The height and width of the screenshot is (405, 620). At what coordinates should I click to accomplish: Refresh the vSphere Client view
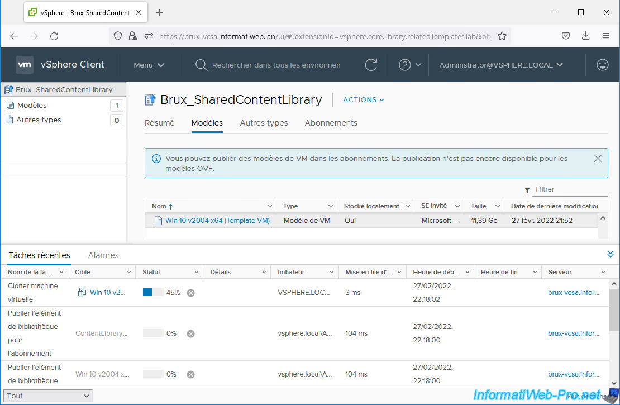point(371,65)
